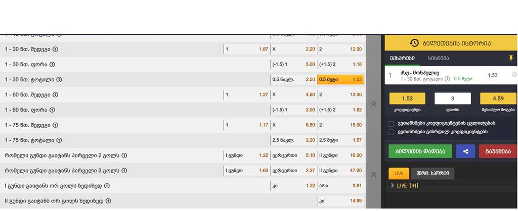Switch to the სისტემა tab

point(439,59)
